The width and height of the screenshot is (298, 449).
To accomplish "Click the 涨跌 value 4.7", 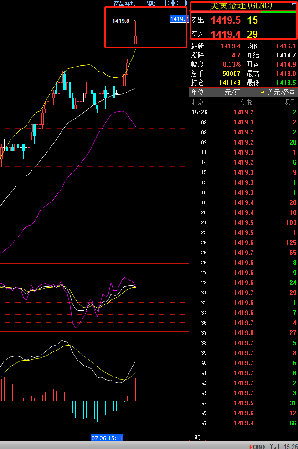I will click(236, 55).
